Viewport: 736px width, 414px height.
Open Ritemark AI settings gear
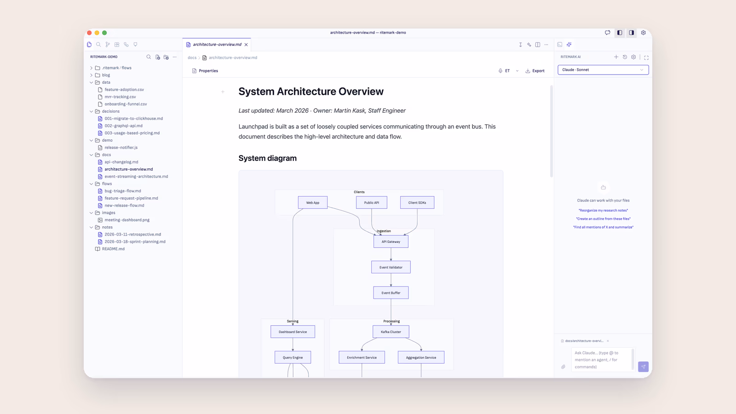click(633, 57)
